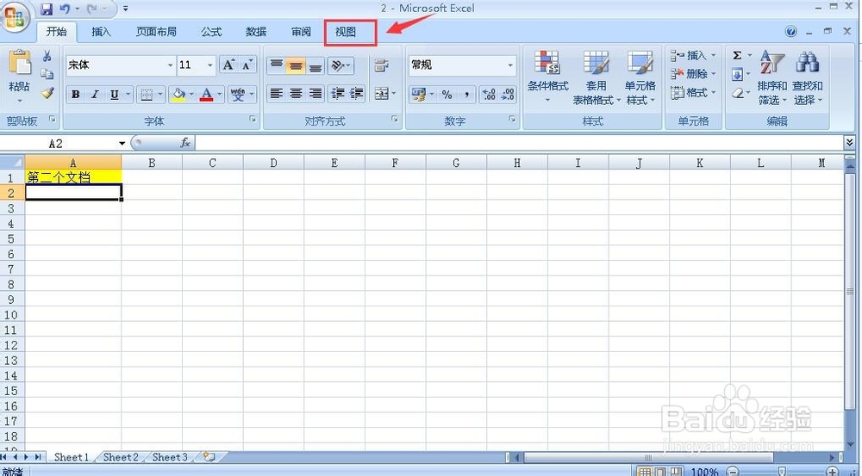The width and height of the screenshot is (862, 476).
Task: Click the fx insert function button
Action: point(185,143)
